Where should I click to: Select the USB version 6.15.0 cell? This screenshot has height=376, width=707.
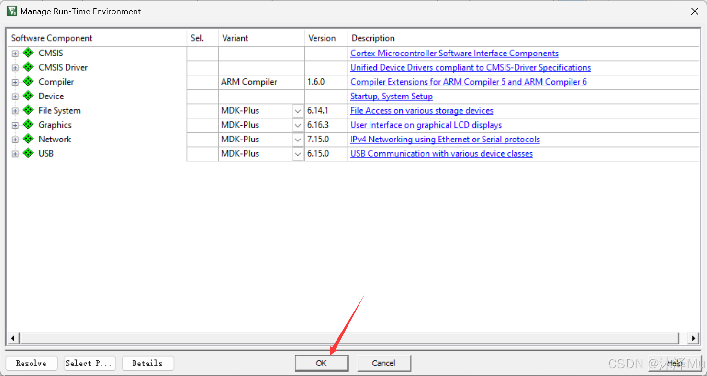tap(326, 153)
